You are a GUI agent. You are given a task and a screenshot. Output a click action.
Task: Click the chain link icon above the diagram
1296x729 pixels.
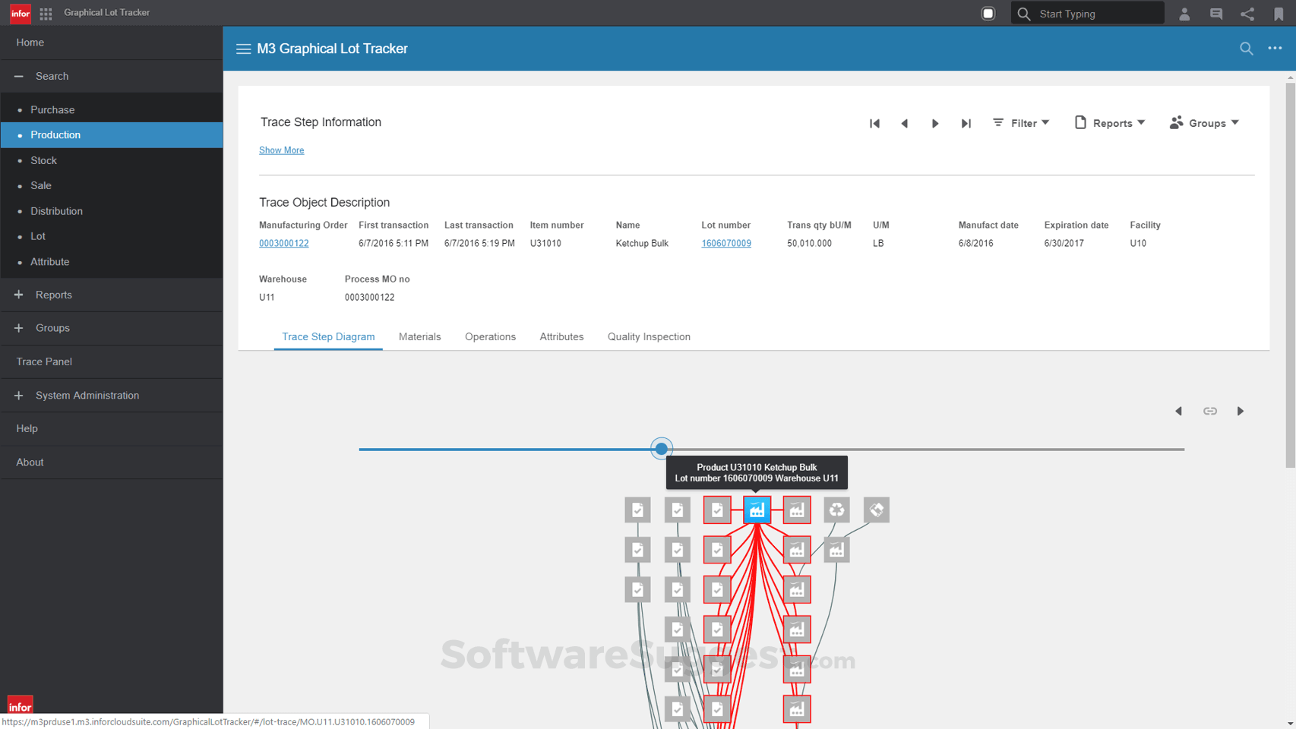[x=1209, y=412]
